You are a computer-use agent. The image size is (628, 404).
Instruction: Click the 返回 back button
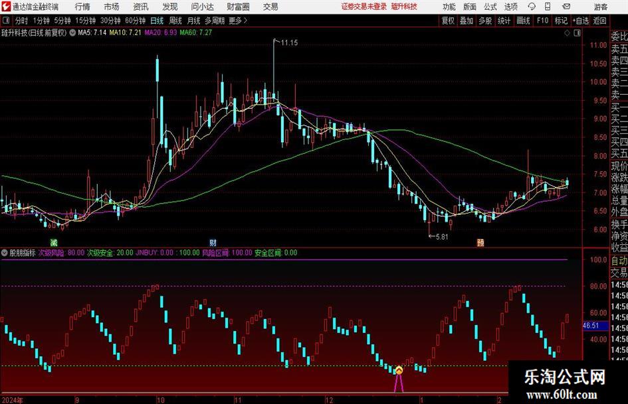click(599, 21)
